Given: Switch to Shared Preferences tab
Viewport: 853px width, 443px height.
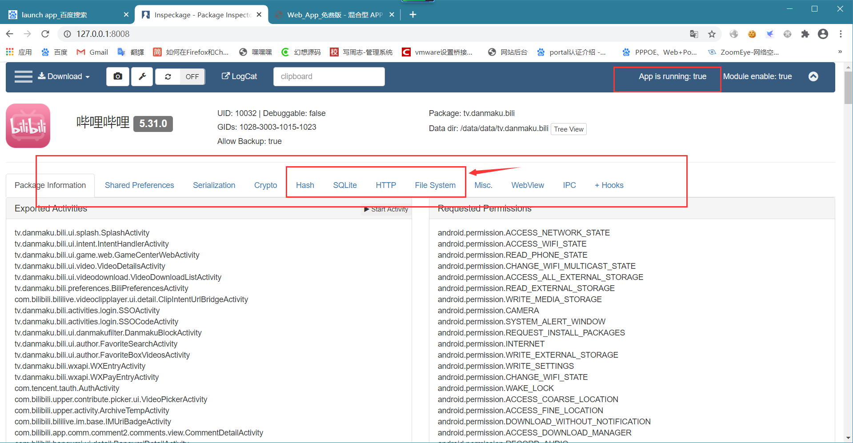Looking at the screenshot, I should pyautogui.click(x=139, y=185).
